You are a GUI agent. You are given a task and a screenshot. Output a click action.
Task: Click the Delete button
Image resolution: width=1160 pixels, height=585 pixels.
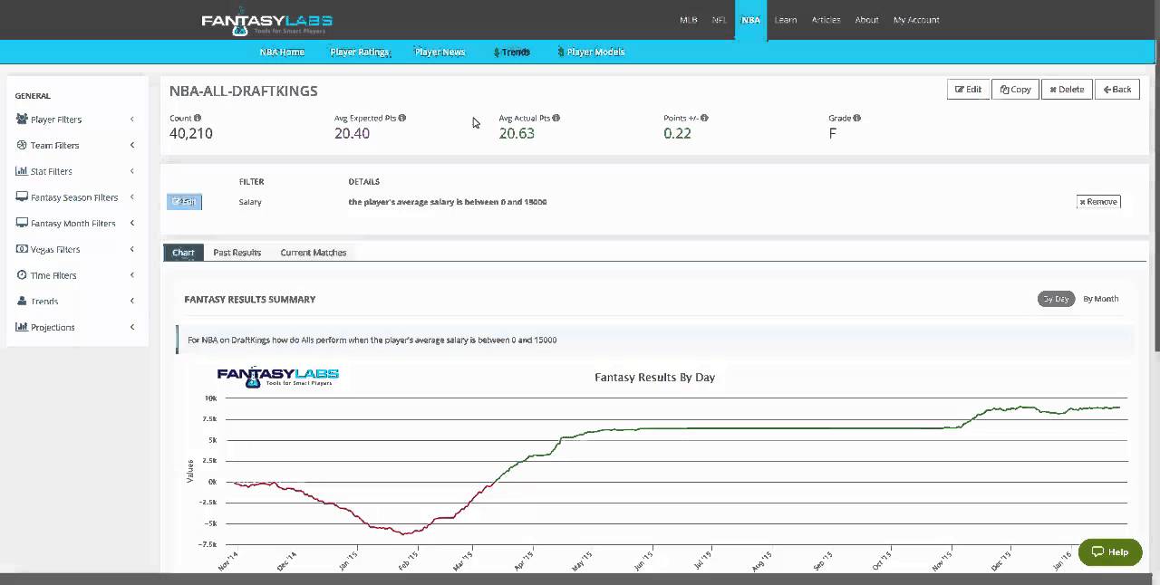(1067, 89)
